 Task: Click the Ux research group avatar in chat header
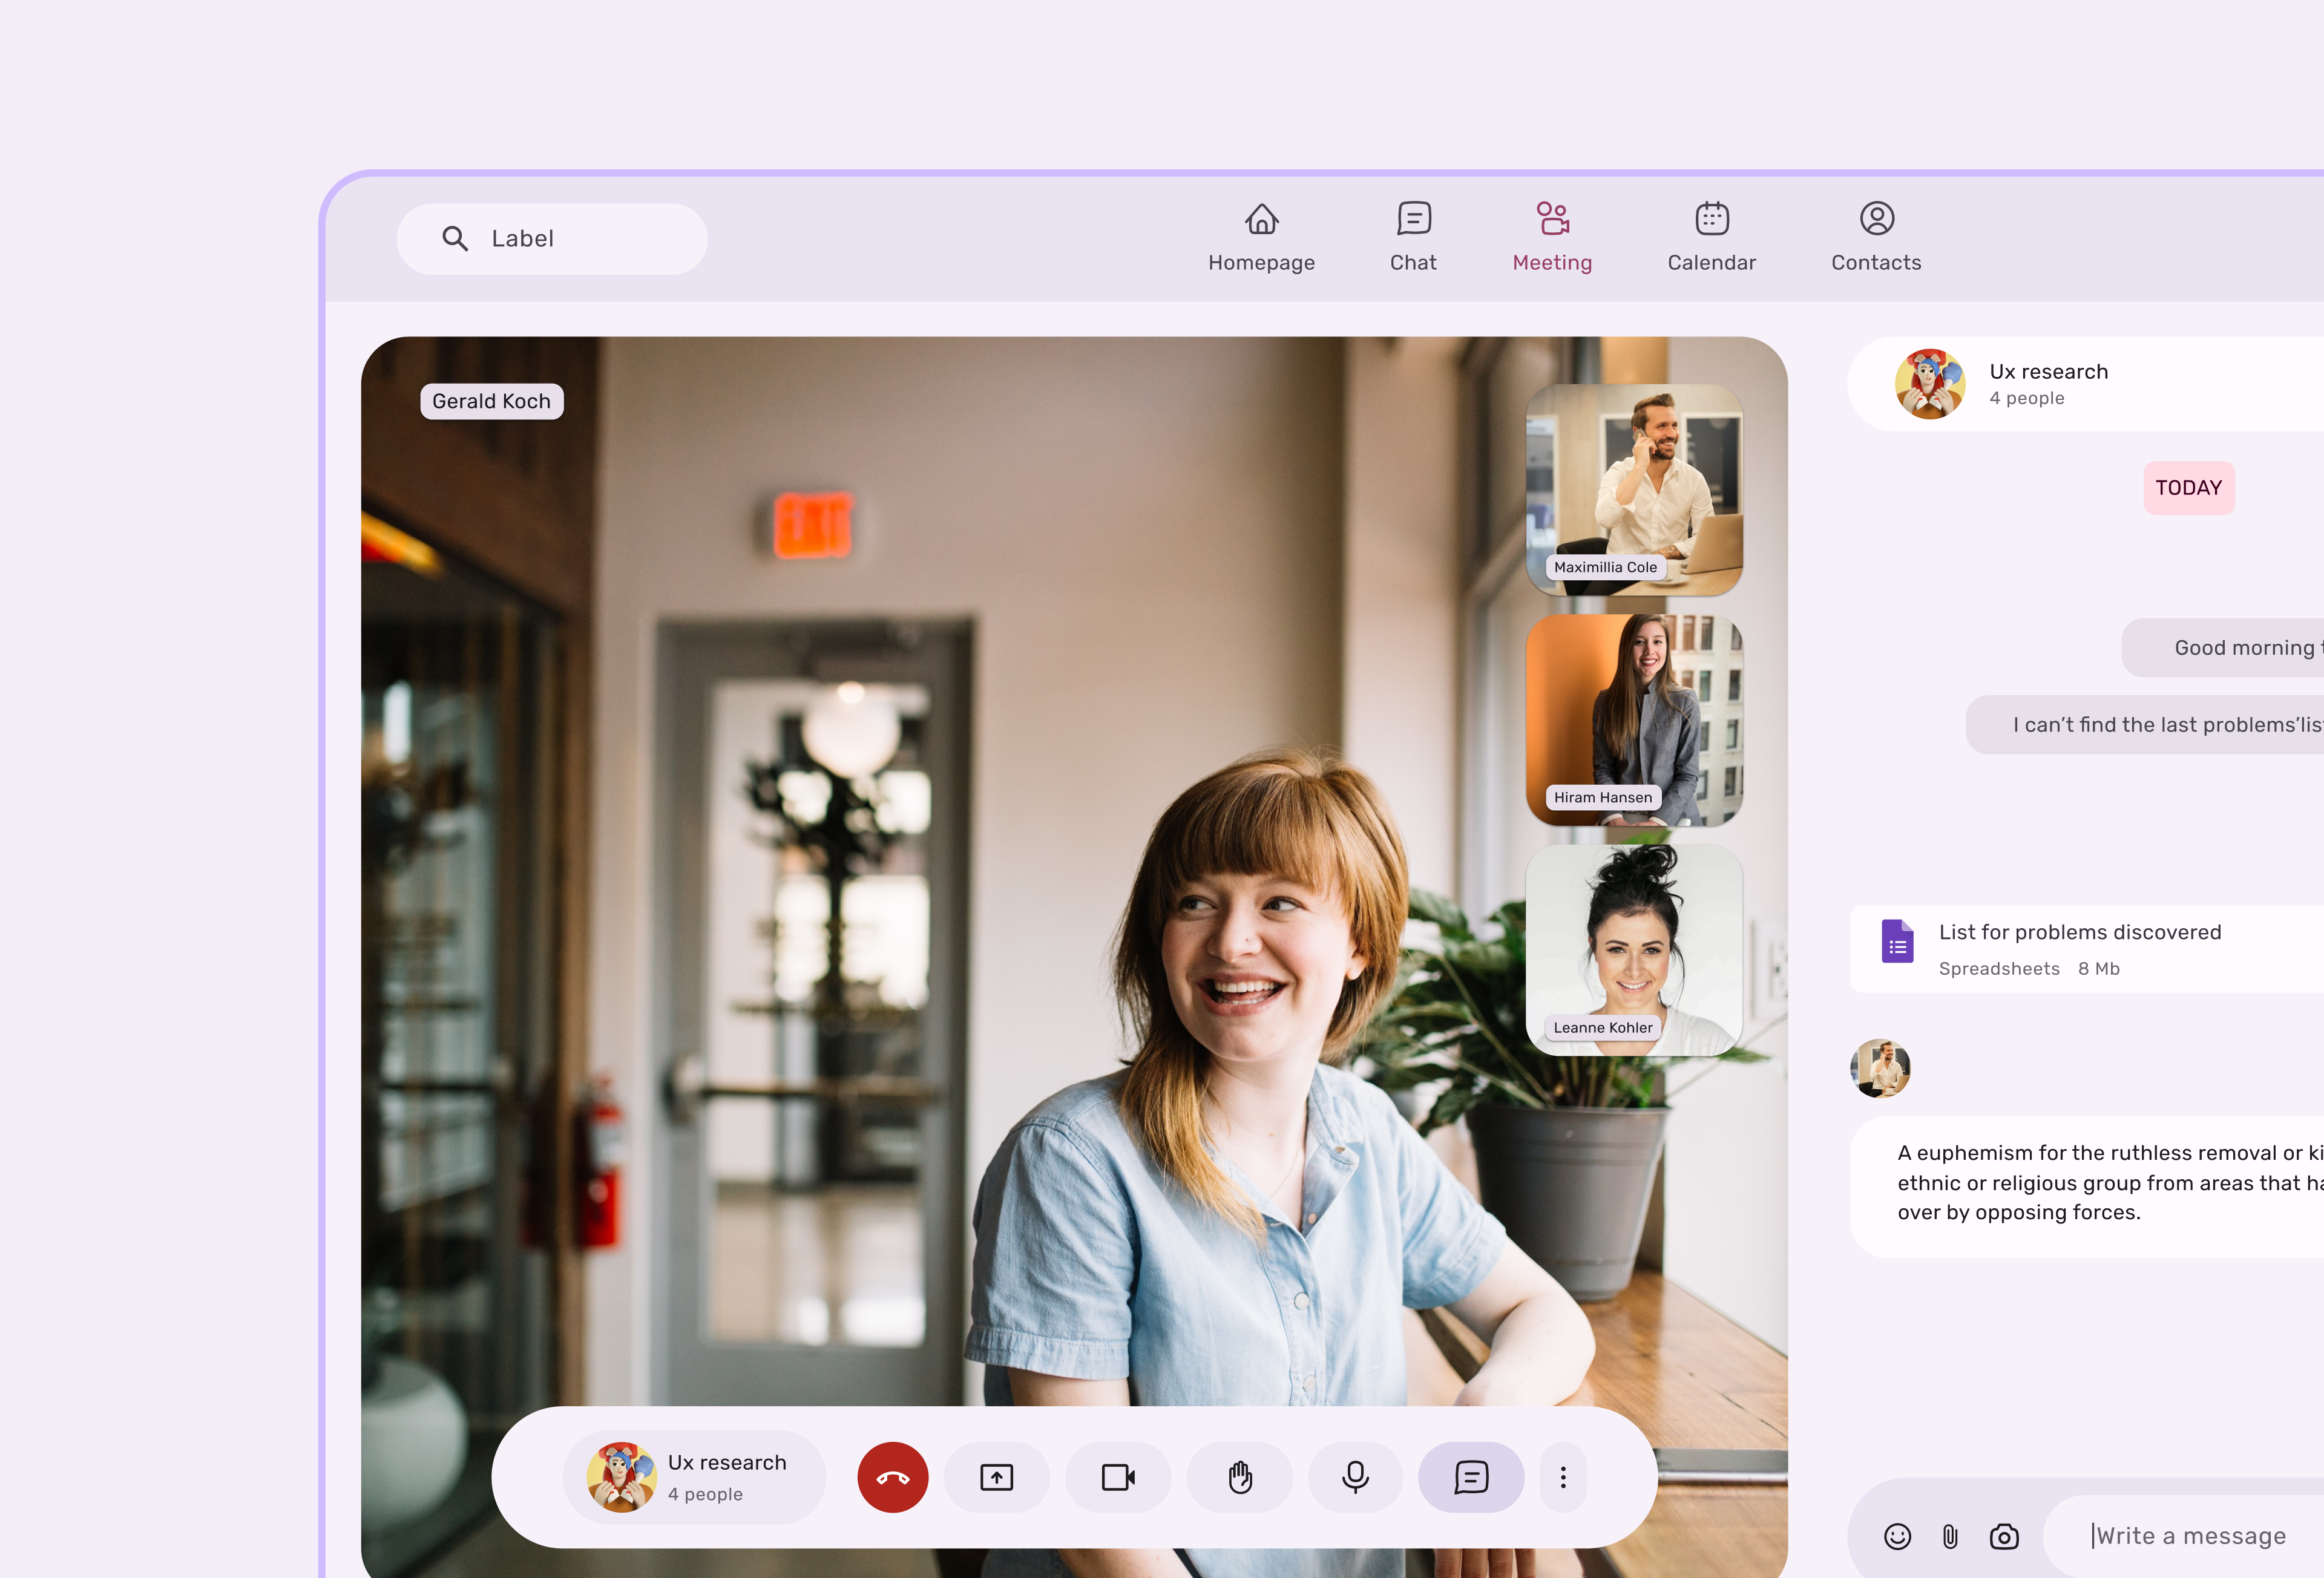(1929, 384)
